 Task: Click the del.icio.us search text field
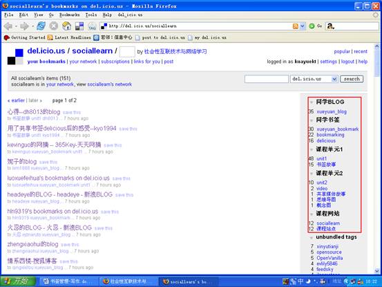(267, 79)
